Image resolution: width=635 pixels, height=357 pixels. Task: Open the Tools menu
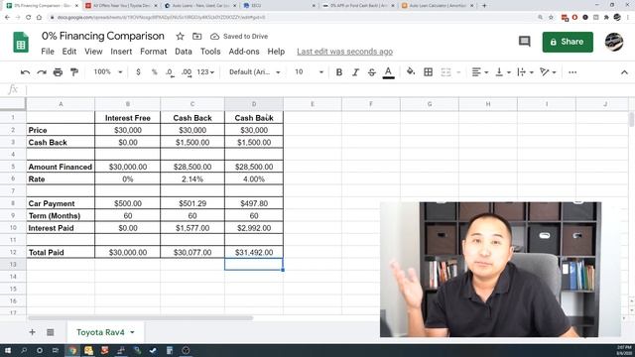(x=210, y=52)
